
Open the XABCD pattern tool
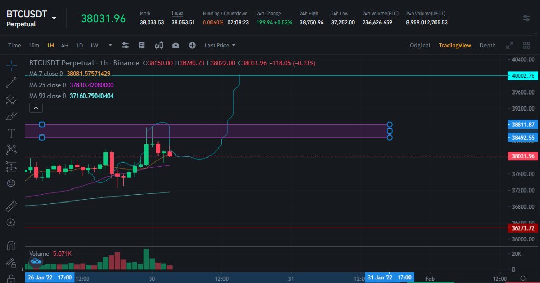coord(11,150)
